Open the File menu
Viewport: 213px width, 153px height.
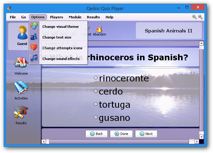[13, 17]
